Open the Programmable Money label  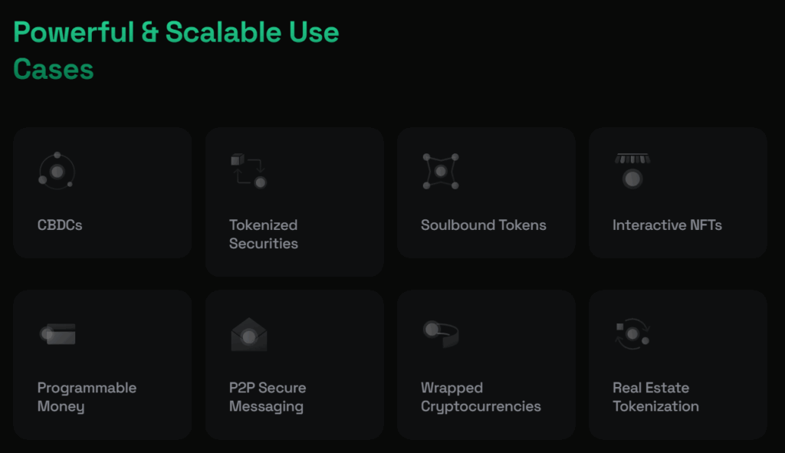87,397
